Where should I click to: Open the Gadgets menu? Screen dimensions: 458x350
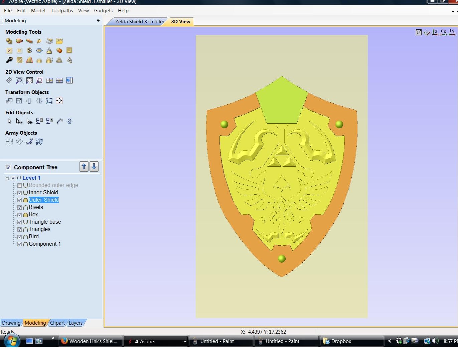tap(103, 11)
